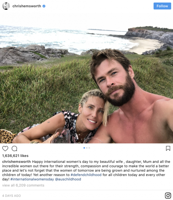
Task: Open the #defendchildhood hashtag
Action: click(86, 175)
